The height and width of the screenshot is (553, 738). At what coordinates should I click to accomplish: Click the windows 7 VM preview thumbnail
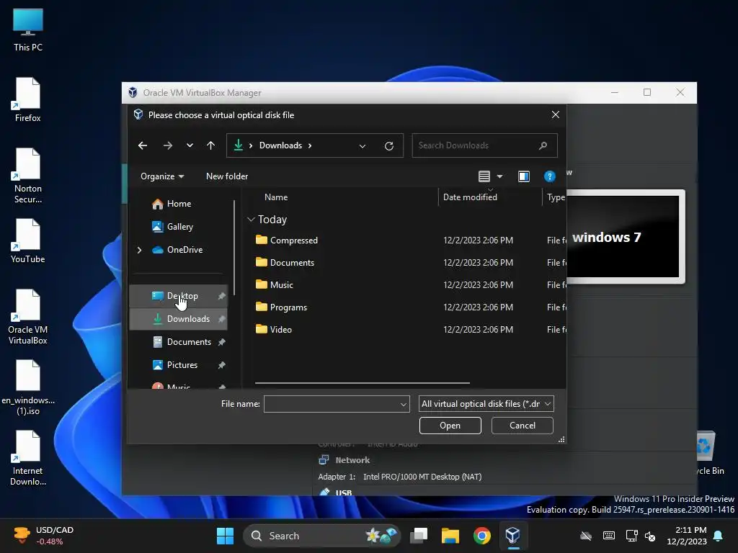click(625, 236)
